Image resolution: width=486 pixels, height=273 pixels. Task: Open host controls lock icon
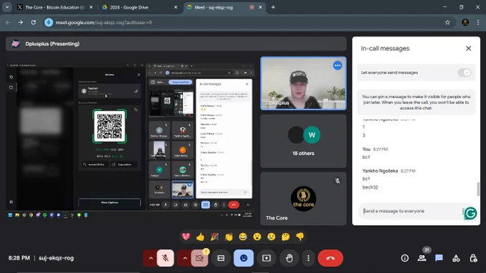click(x=473, y=258)
